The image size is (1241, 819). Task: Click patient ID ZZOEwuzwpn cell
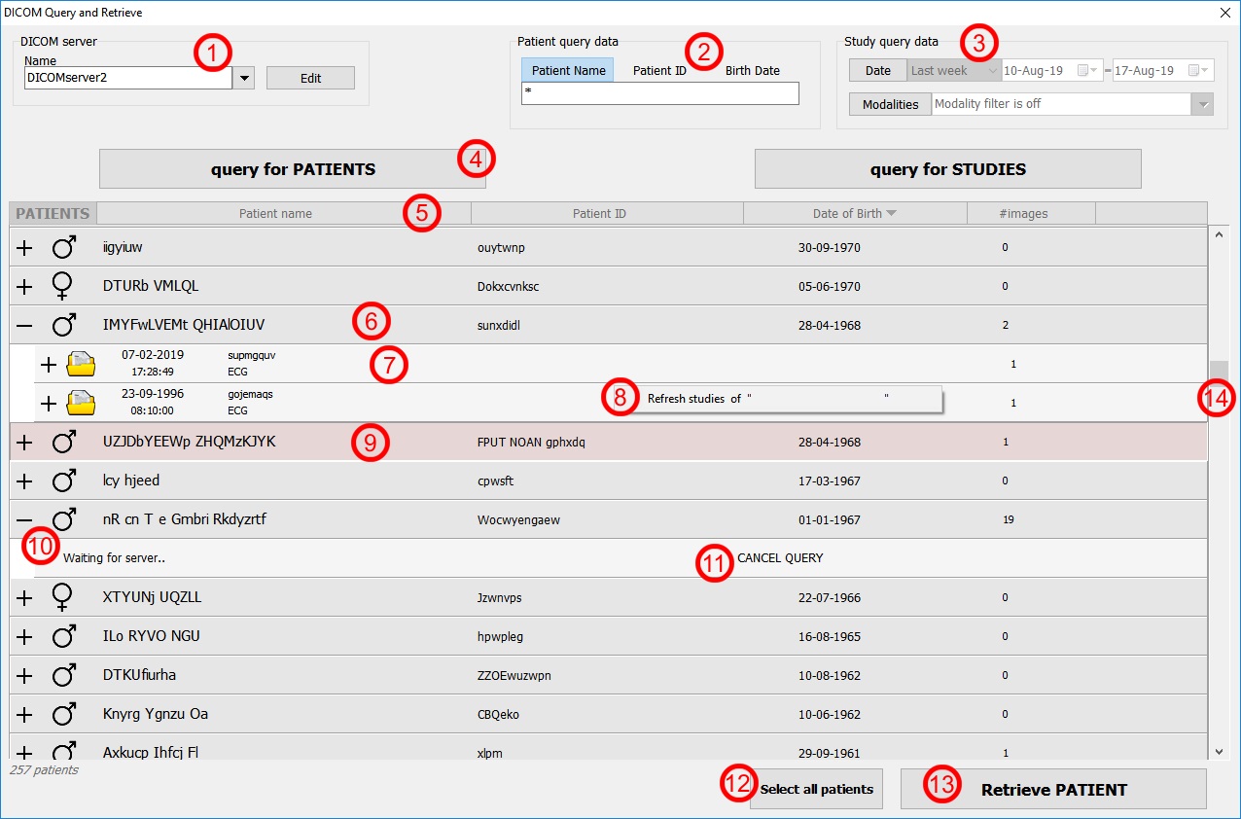(x=514, y=675)
